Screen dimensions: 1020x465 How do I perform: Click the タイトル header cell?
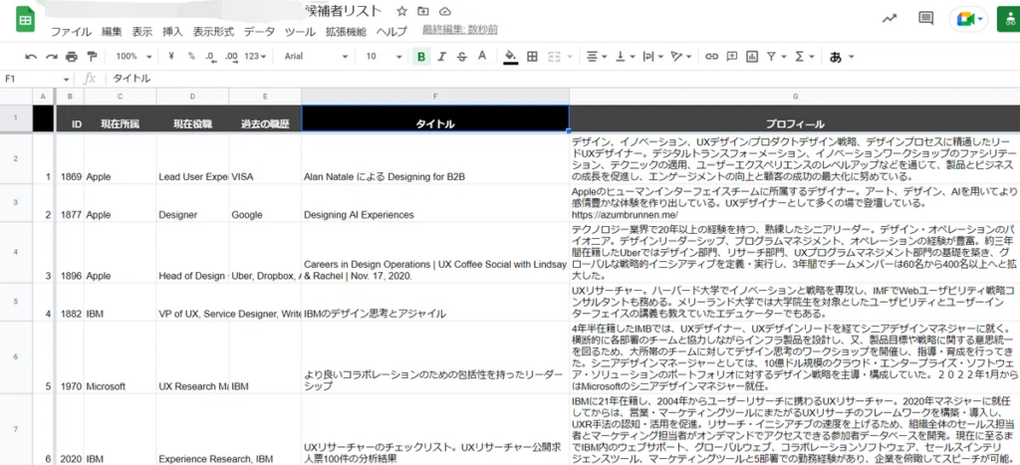[435, 118]
